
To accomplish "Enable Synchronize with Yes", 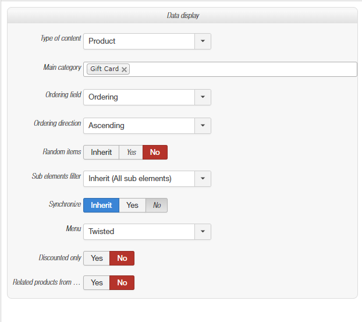I will pos(132,206).
